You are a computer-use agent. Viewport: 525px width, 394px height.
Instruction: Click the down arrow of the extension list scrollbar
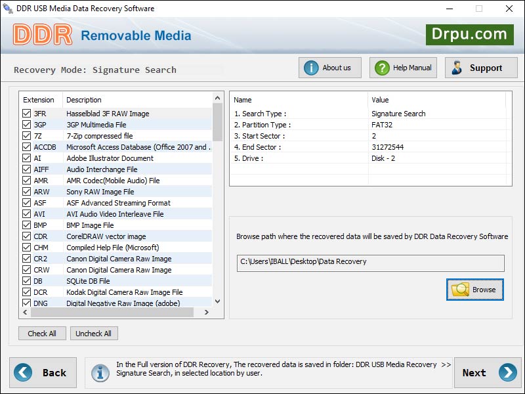pyautogui.click(x=217, y=302)
